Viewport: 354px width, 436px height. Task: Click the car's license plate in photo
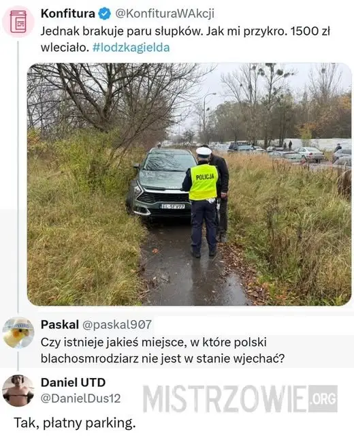[173, 206]
